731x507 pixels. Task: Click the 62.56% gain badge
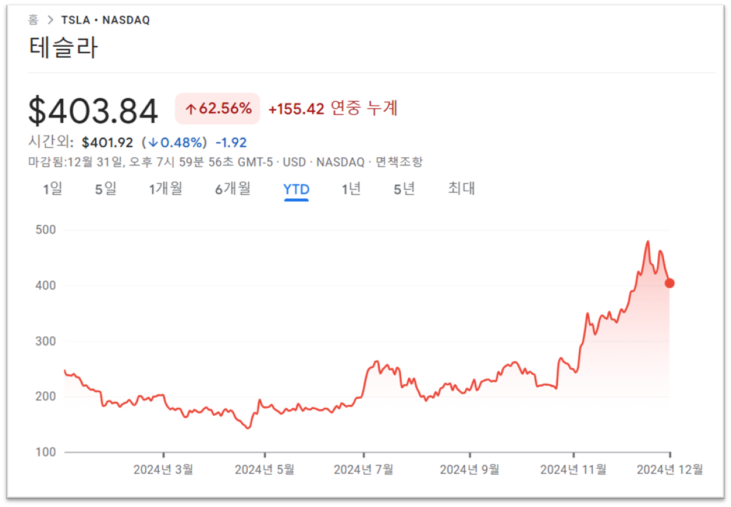217,109
